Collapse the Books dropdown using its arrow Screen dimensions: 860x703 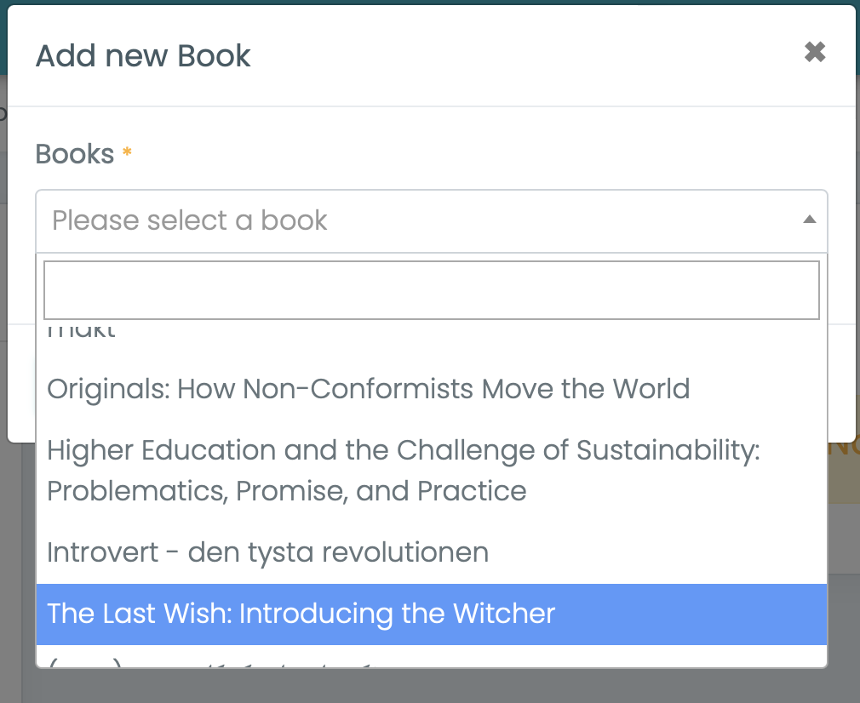point(809,220)
